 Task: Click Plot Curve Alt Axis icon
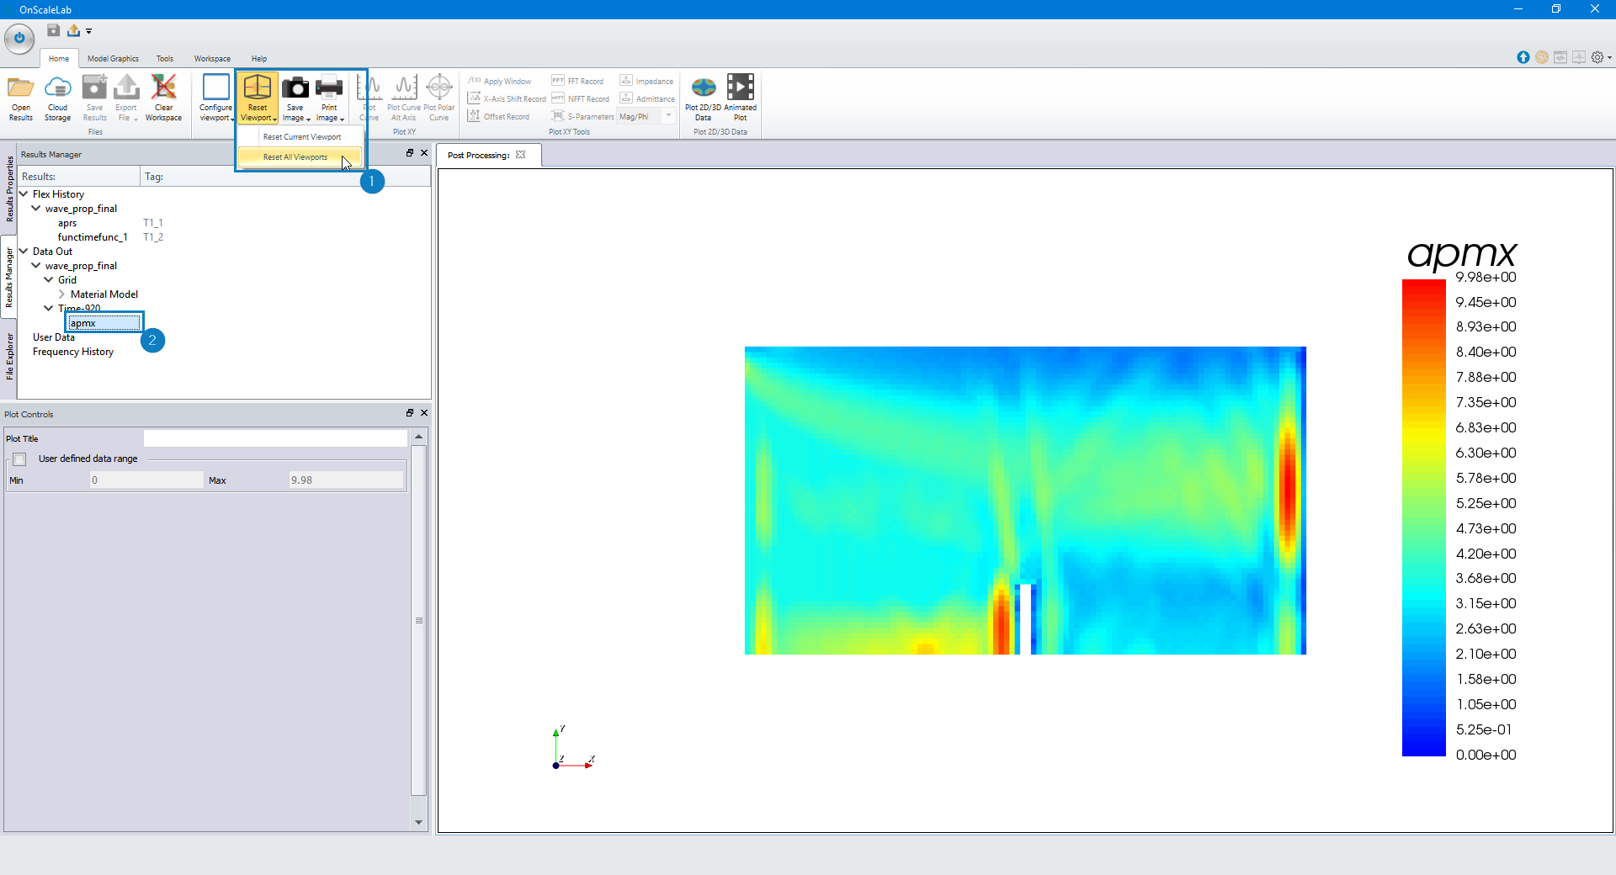point(404,87)
